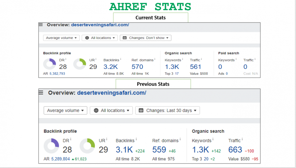Click info icon next to paid Keywords
Screen dimensions: 296x168
[x=236, y=59]
